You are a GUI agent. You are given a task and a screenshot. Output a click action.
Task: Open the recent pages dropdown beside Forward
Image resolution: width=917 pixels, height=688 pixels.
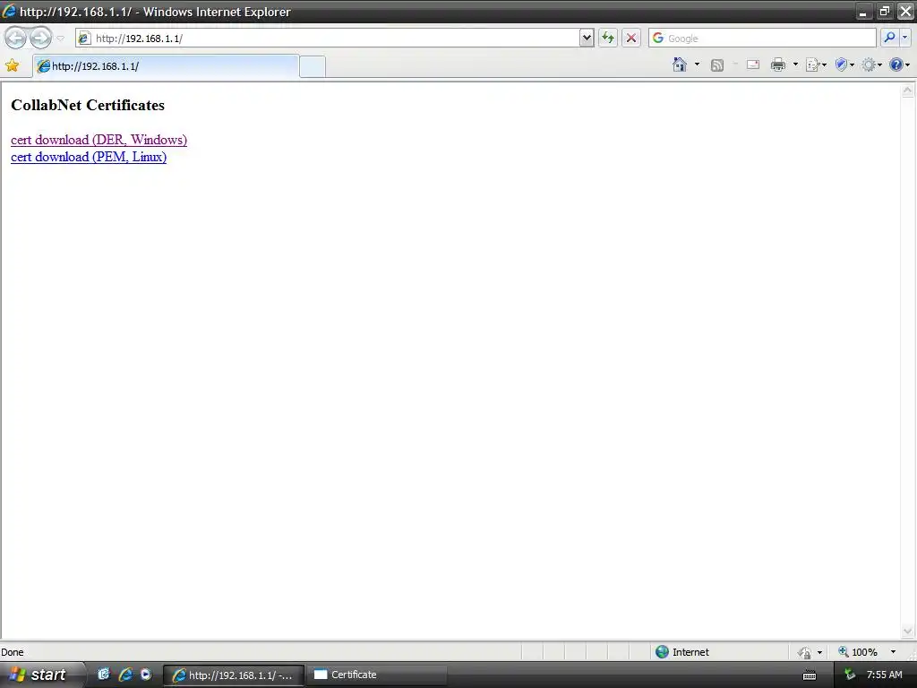(60, 39)
